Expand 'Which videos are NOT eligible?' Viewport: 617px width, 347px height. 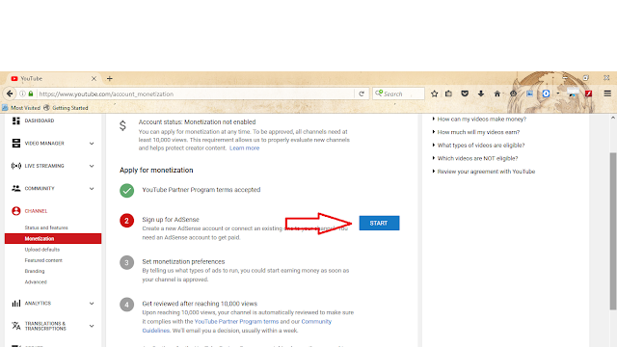(477, 158)
